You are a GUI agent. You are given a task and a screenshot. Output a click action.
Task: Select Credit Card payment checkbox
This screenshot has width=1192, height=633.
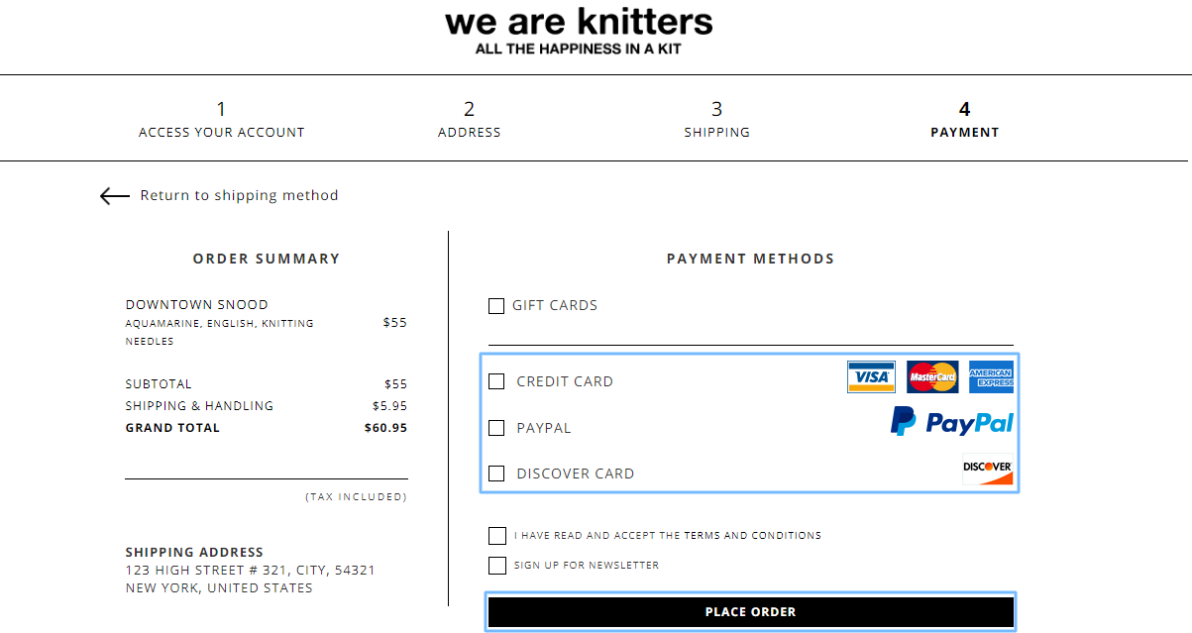[x=496, y=381]
